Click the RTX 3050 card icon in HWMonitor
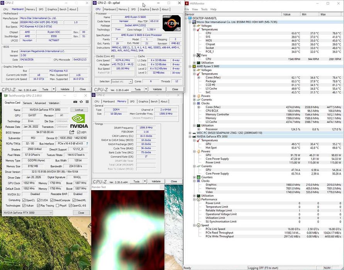The width and height of the screenshot is (344, 270). [194, 136]
